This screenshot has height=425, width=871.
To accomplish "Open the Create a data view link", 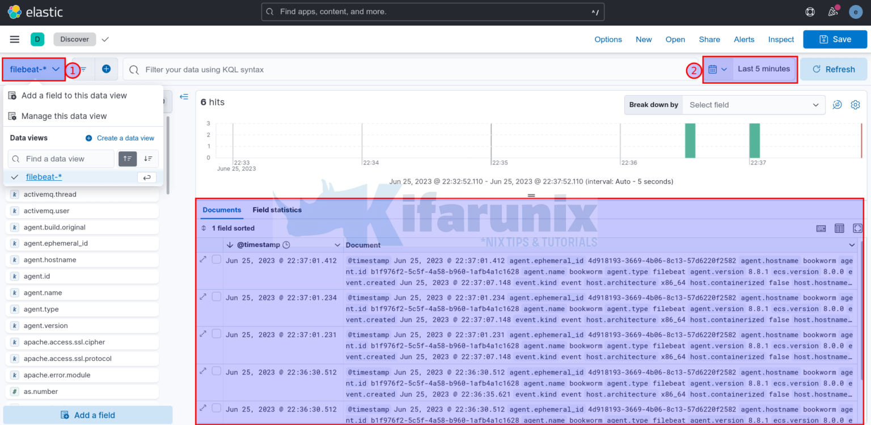I will pyautogui.click(x=124, y=138).
